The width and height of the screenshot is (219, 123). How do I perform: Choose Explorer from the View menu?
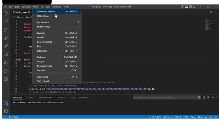[57, 33]
